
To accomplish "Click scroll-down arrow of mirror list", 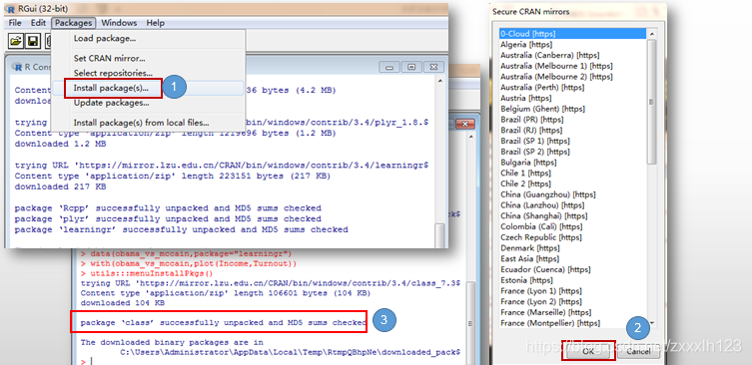I will click(x=651, y=323).
